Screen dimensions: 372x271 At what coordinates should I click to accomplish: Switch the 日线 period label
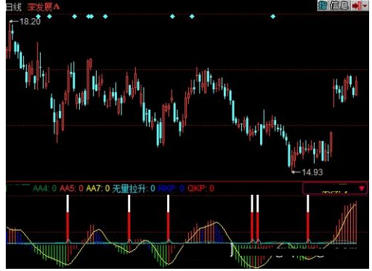click(x=14, y=7)
